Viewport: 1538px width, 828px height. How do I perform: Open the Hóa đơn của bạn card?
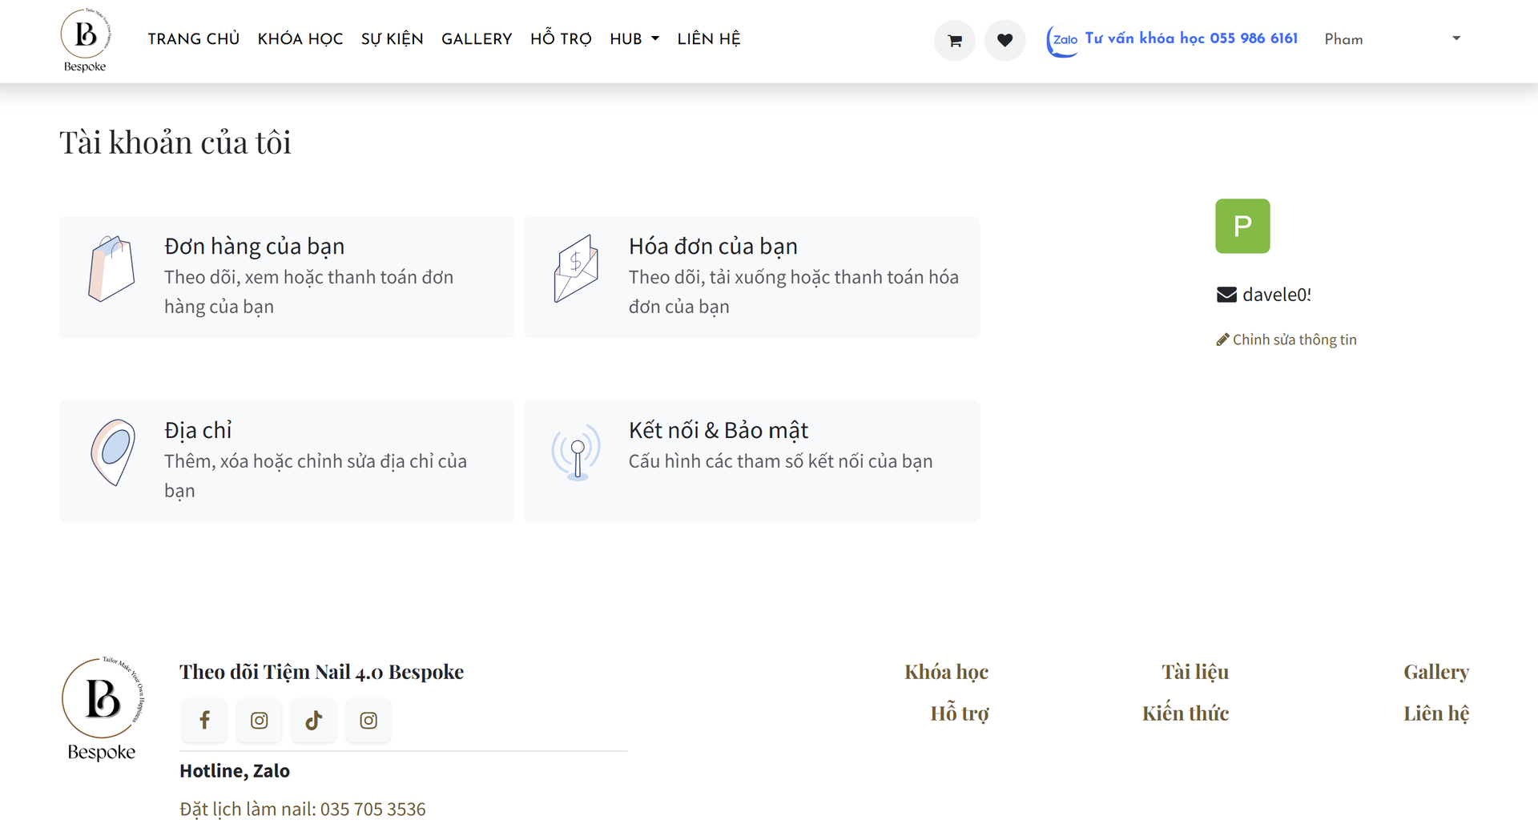coord(751,277)
